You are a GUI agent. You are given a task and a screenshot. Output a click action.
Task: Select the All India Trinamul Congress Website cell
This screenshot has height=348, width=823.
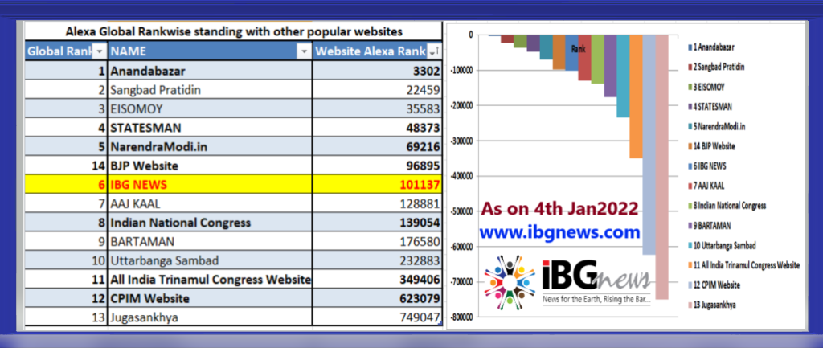(x=210, y=279)
